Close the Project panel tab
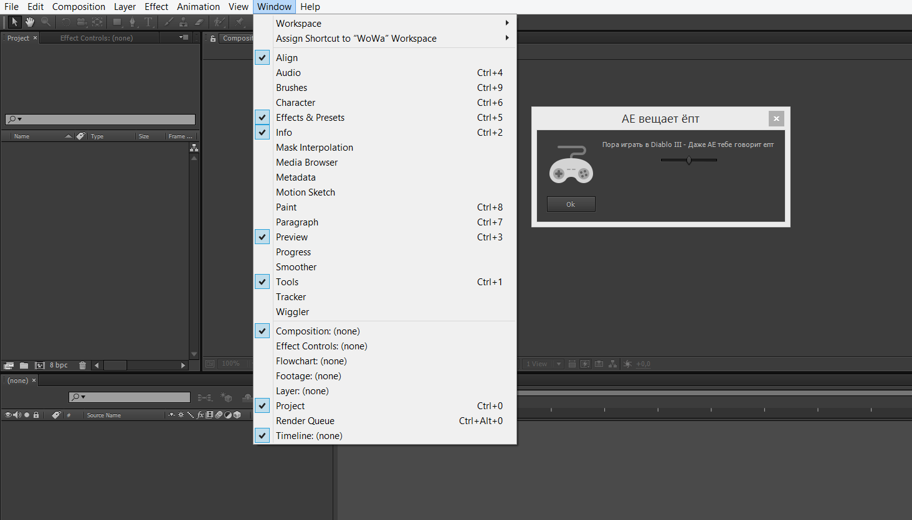The image size is (912, 520). [x=35, y=38]
